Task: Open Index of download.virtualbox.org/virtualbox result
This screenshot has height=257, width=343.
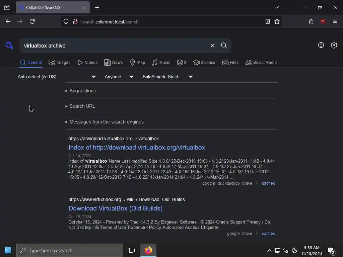Action: click(x=137, y=147)
